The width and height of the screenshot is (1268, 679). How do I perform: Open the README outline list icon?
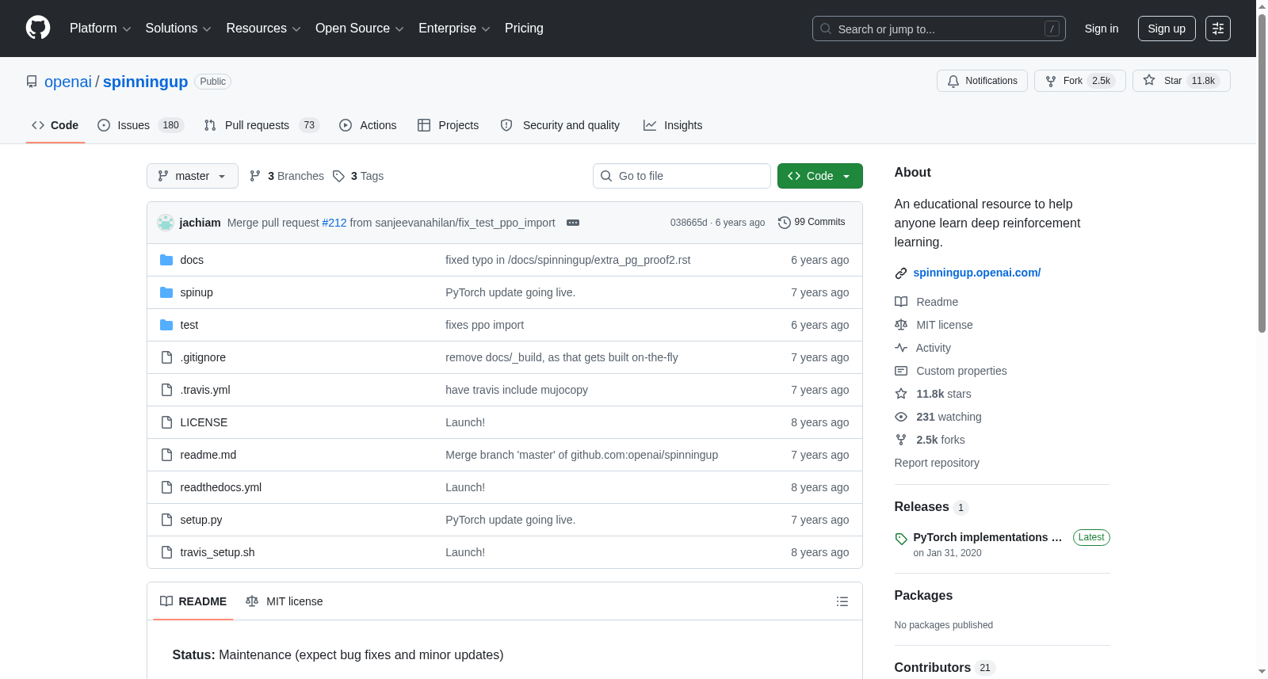842,601
